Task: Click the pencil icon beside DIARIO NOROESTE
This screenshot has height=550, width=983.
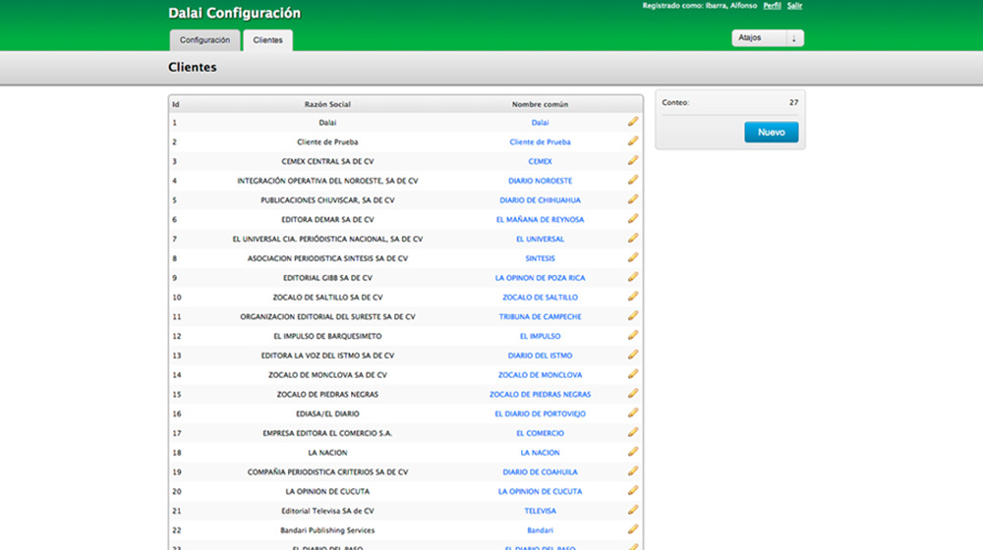Action: click(x=633, y=180)
